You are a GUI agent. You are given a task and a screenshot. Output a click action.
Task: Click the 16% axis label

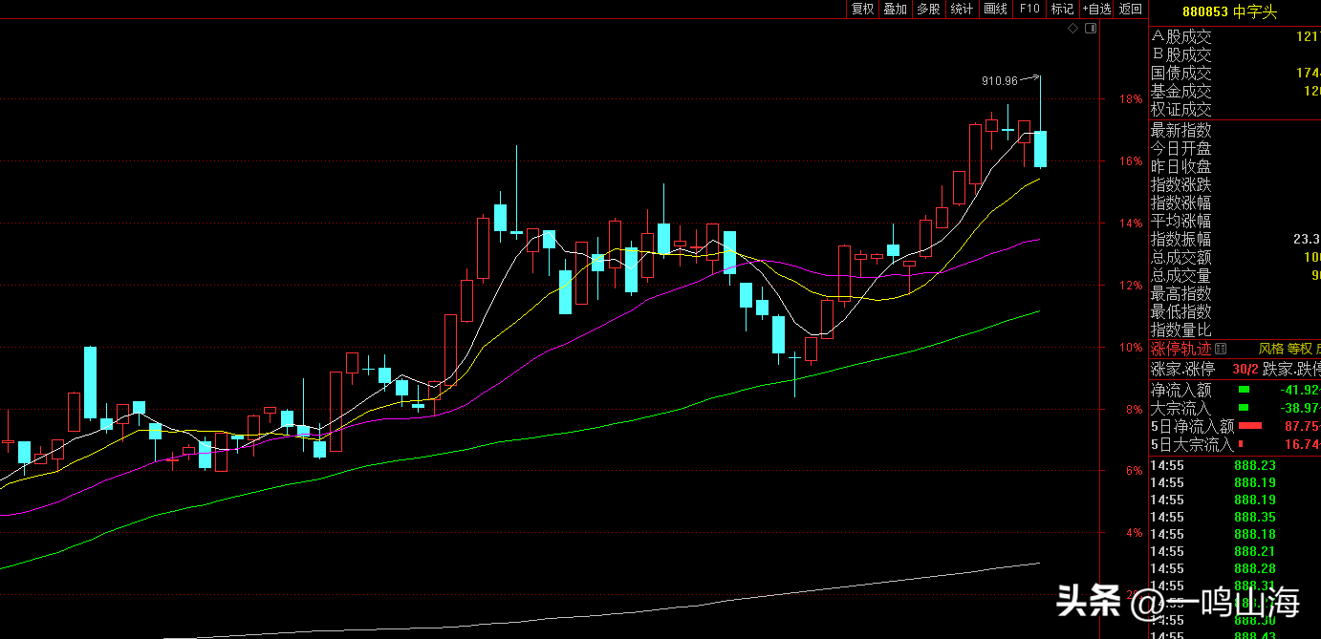1131,161
